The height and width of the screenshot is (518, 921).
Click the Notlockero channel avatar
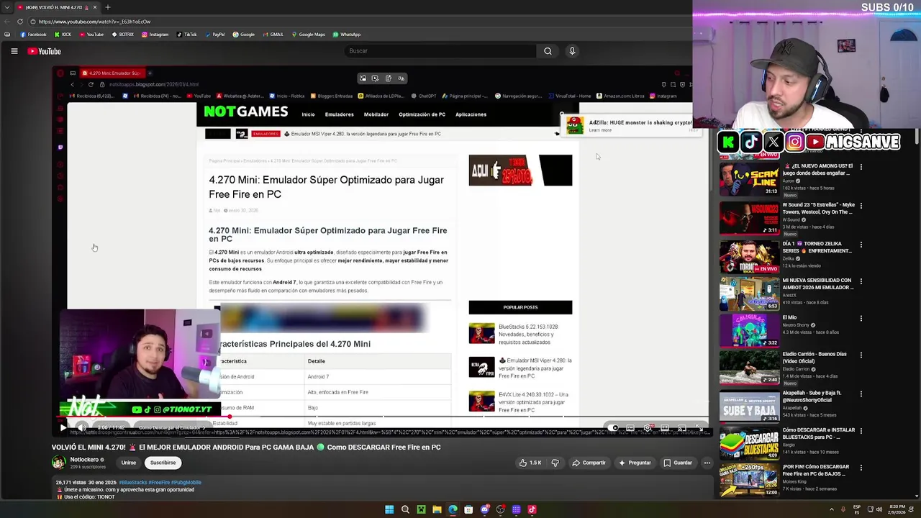(x=58, y=463)
